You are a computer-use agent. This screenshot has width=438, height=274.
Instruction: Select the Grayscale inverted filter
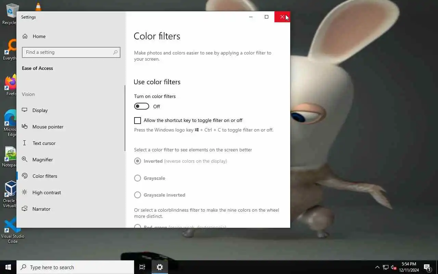(138, 195)
